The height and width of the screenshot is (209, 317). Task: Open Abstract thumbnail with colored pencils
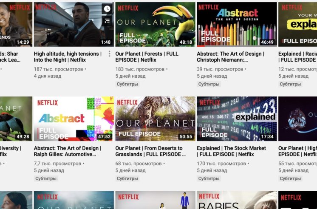pyautogui.click(x=236, y=24)
